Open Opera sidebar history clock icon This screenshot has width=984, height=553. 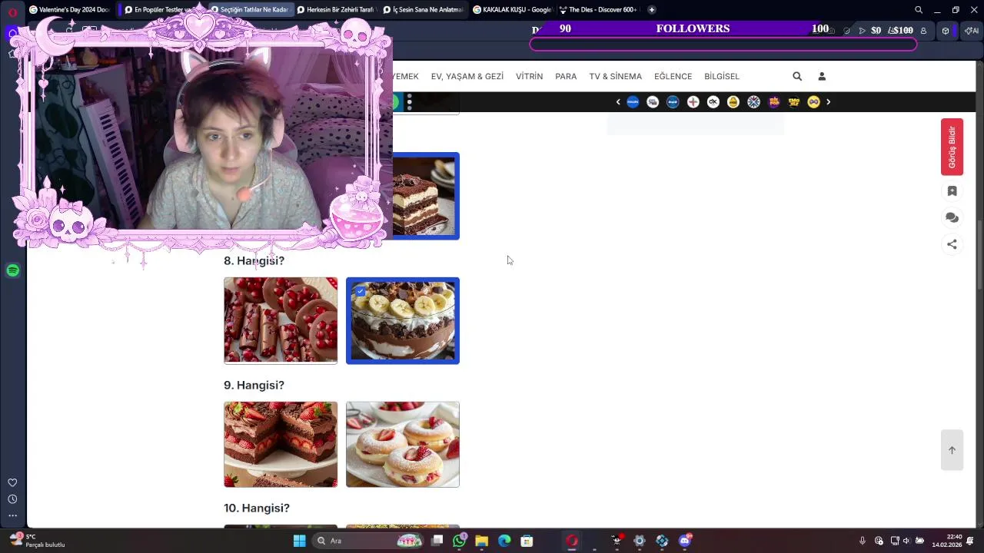tap(12, 499)
